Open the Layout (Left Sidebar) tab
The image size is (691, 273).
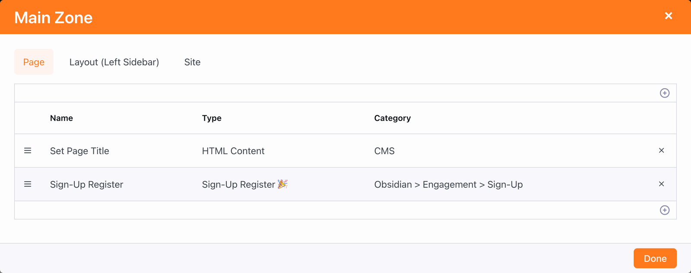tap(114, 62)
